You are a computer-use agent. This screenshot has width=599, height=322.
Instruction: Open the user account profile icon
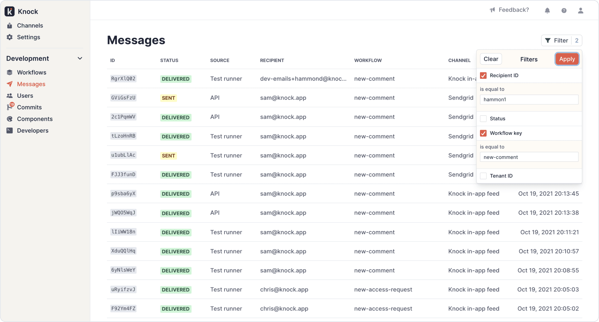(581, 11)
